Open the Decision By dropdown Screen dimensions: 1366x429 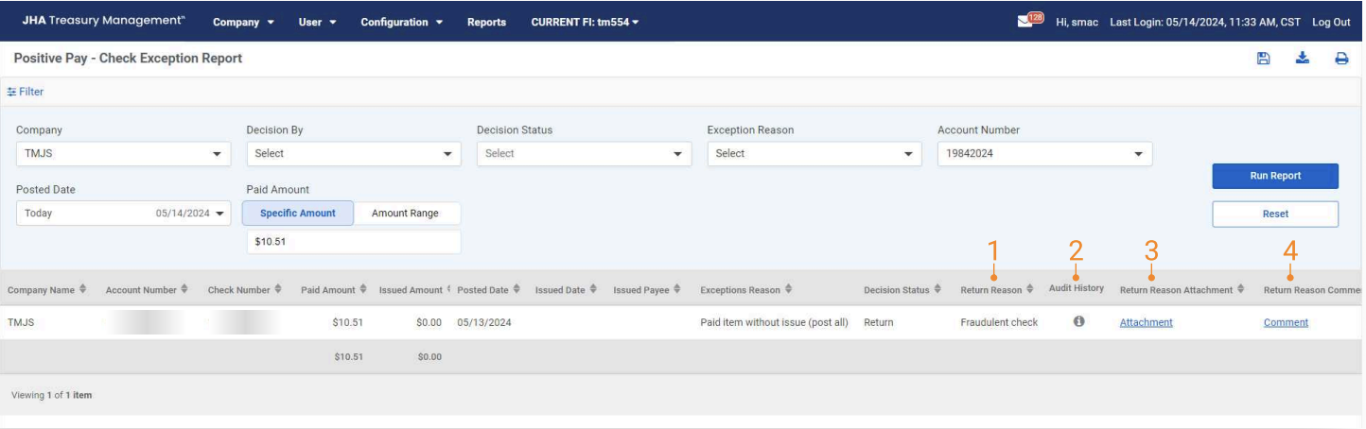(x=352, y=154)
